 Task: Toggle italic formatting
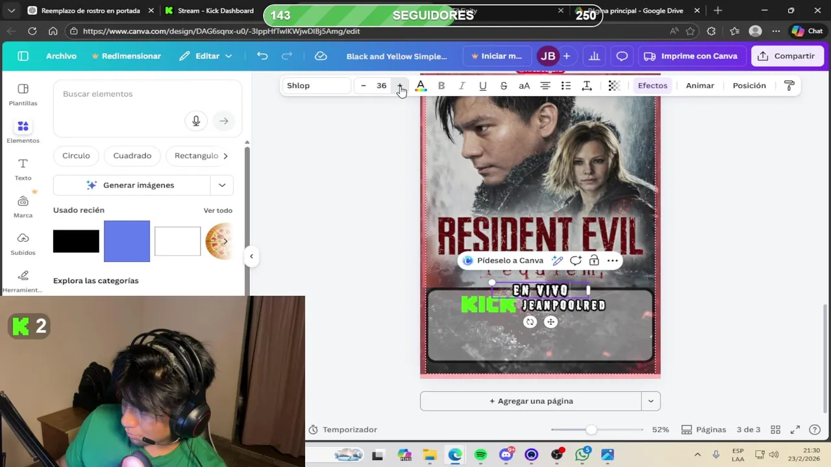[462, 86]
